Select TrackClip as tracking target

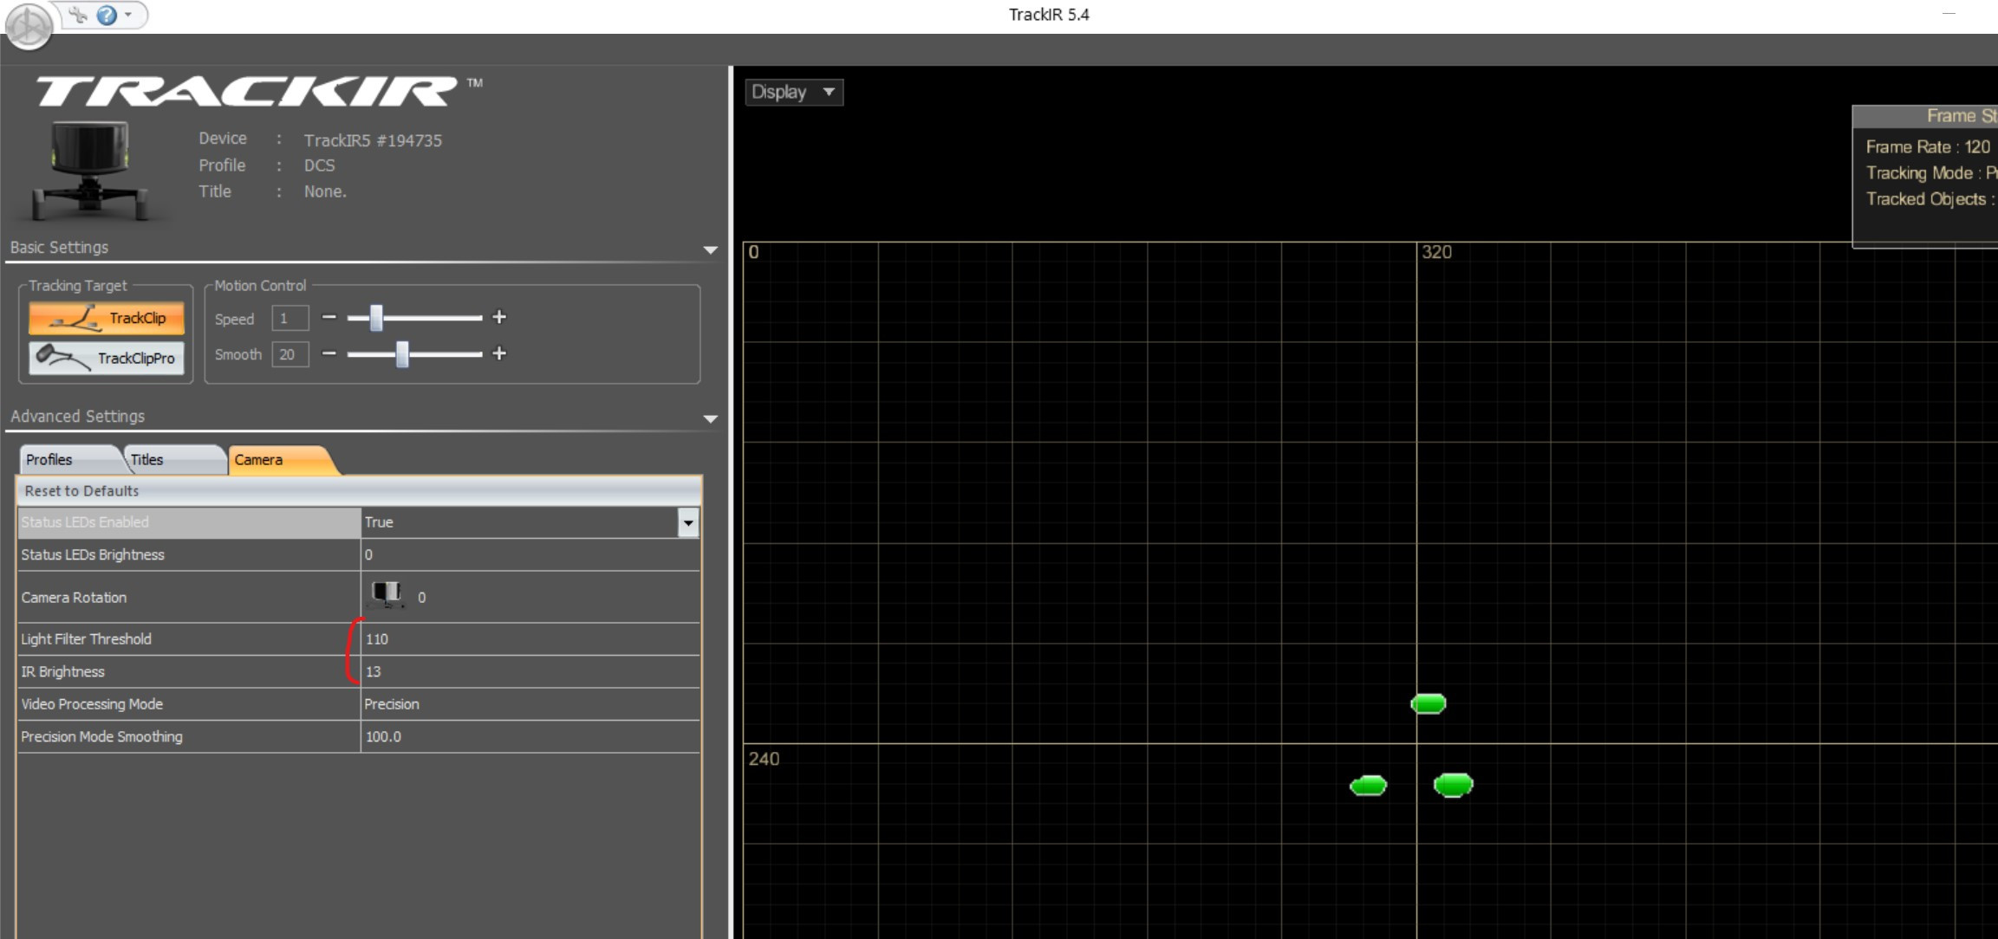click(x=107, y=318)
